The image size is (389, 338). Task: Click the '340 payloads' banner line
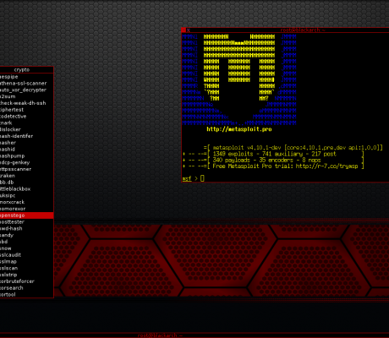(273, 160)
